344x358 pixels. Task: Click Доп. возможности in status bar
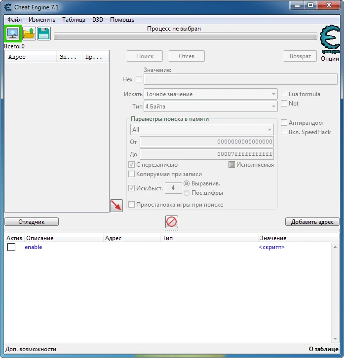(31, 349)
